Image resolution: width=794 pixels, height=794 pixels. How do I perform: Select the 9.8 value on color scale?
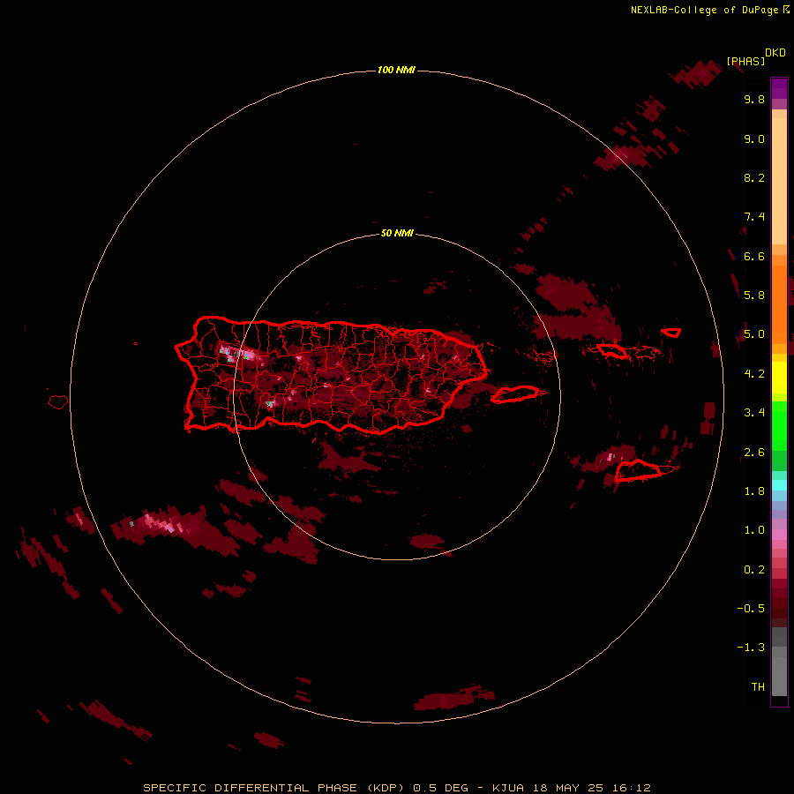[754, 99]
